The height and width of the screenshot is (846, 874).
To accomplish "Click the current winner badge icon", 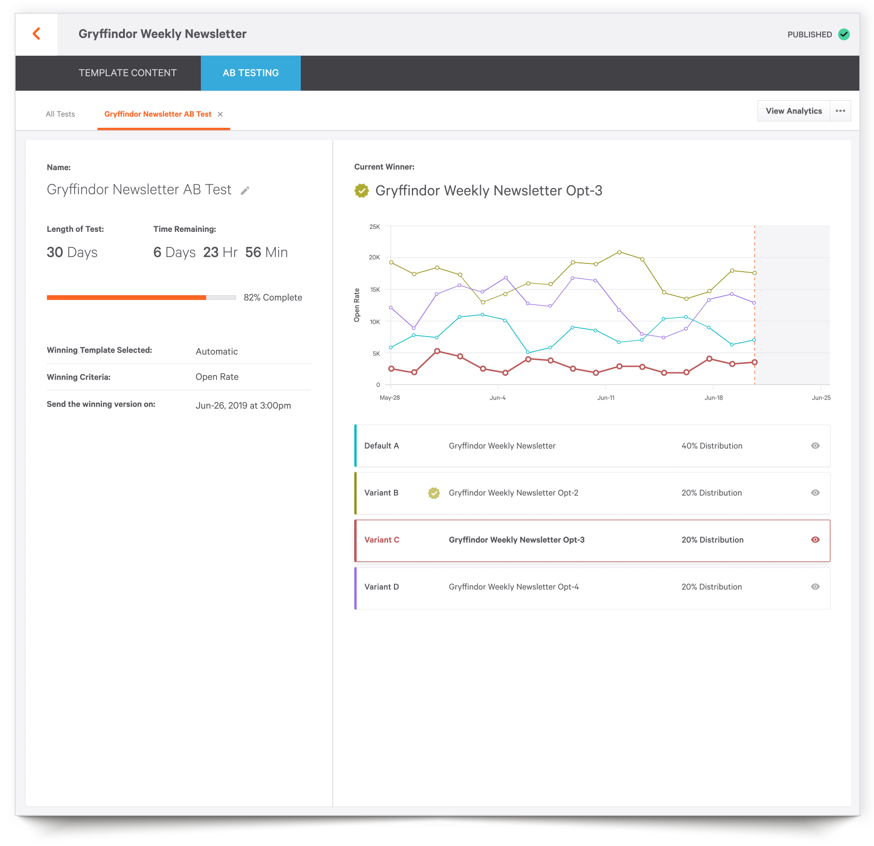I will coord(361,191).
